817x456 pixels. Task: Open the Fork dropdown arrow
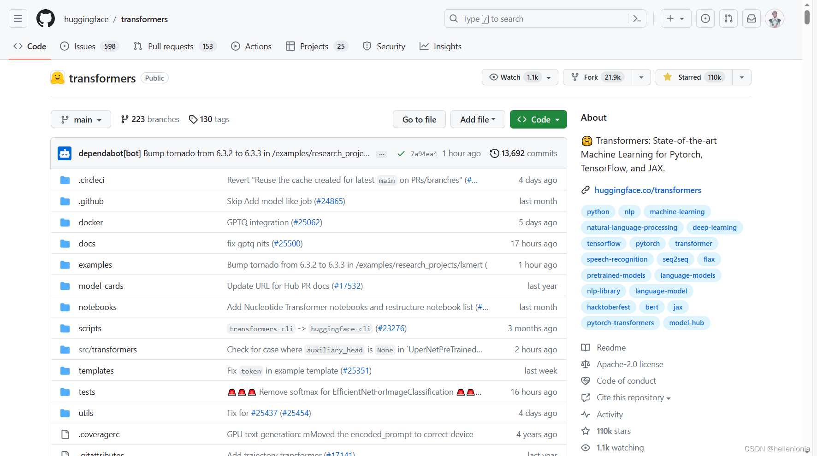pyautogui.click(x=641, y=77)
